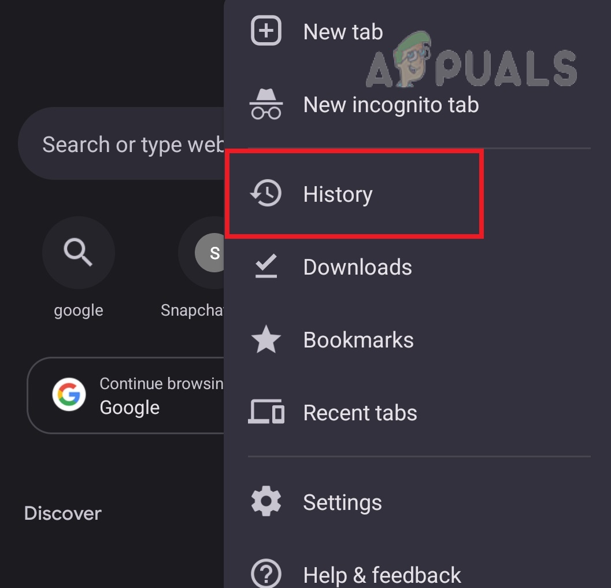Viewport: 611px width, 588px height.
Task: Tap the Downloads arrow icon
Action: point(266,267)
